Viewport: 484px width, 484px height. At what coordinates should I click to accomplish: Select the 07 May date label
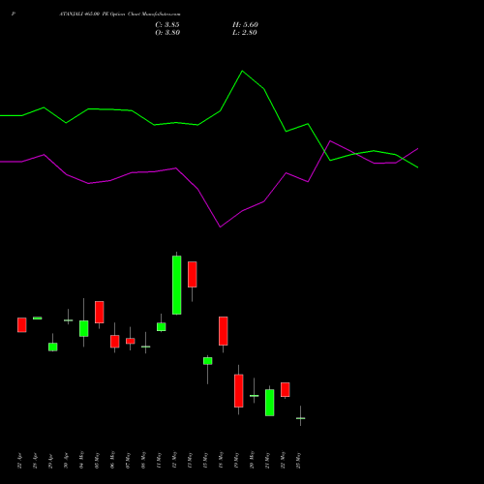(x=128, y=460)
